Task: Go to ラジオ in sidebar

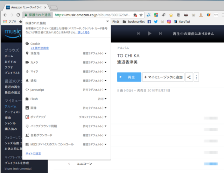Action: coord(9,67)
